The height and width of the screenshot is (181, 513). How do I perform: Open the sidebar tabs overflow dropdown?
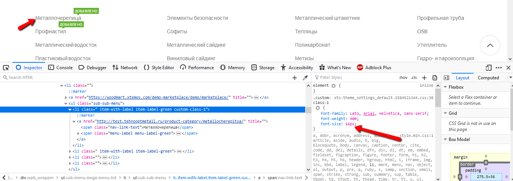click(x=510, y=78)
